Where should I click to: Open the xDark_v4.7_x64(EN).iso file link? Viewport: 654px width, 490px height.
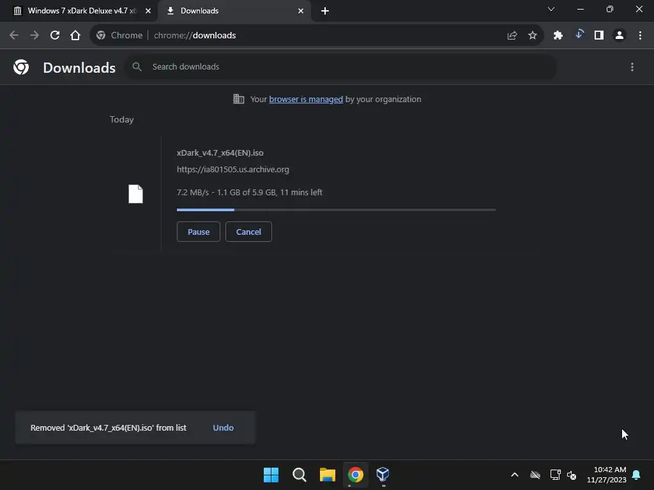coord(220,153)
